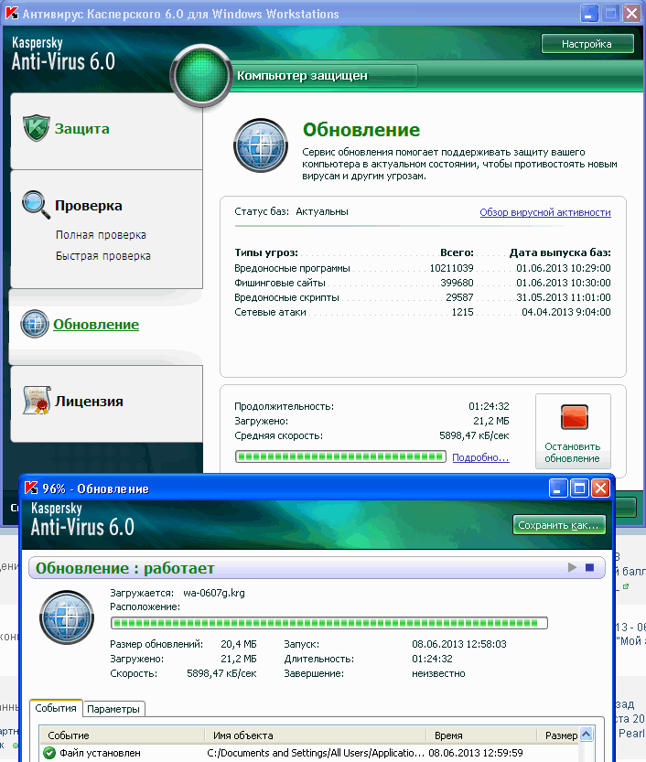
Task: Click red stop icon above Остановить обновление
Action: (x=574, y=417)
